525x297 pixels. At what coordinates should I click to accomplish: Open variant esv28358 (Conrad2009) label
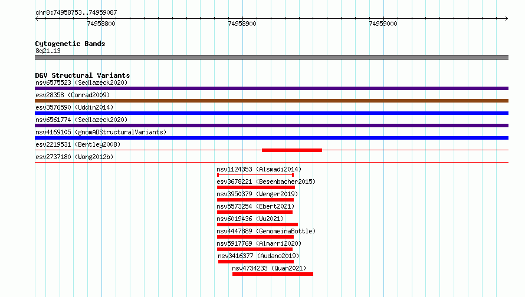pyautogui.click(x=73, y=95)
